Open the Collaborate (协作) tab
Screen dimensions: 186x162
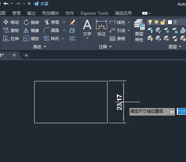point(70,13)
